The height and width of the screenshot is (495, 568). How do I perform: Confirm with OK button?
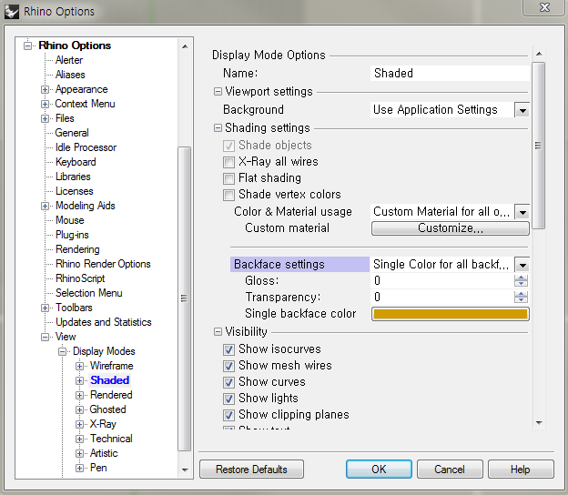point(379,470)
